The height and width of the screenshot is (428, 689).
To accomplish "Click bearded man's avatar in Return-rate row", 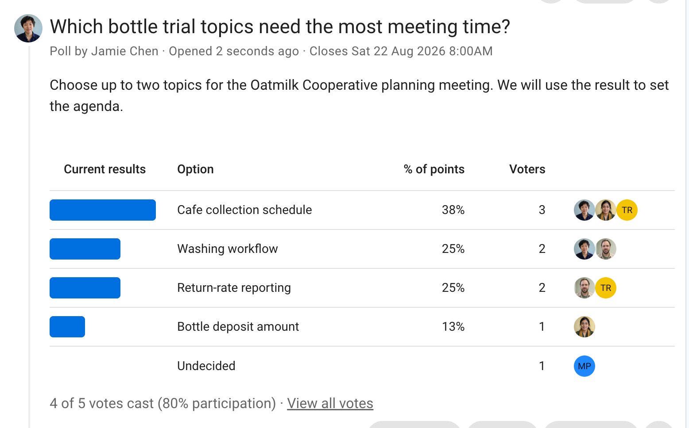I will coord(584,288).
